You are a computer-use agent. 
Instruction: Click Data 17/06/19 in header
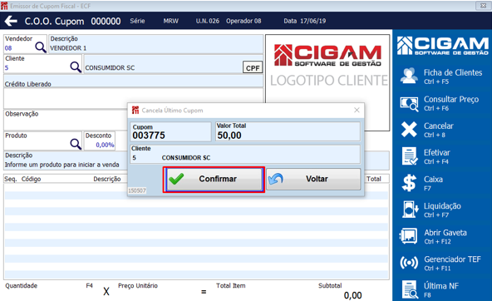pyautogui.click(x=305, y=21)
